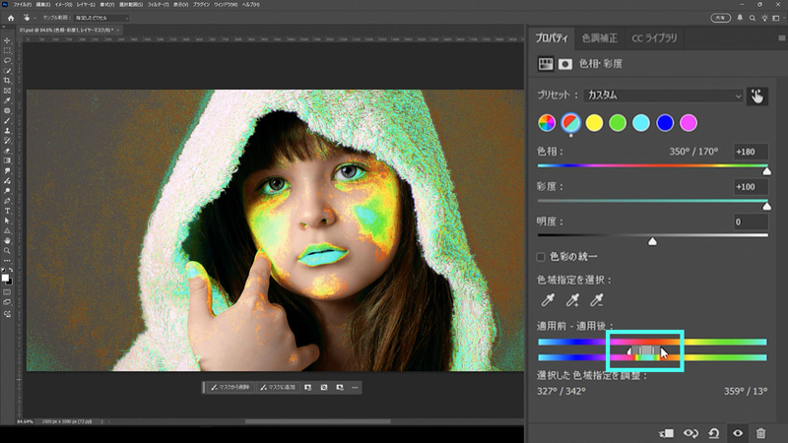Select the yellow color range swatch
The height and width of the screenshot is (443, 788).
click(x=594, y=123)
